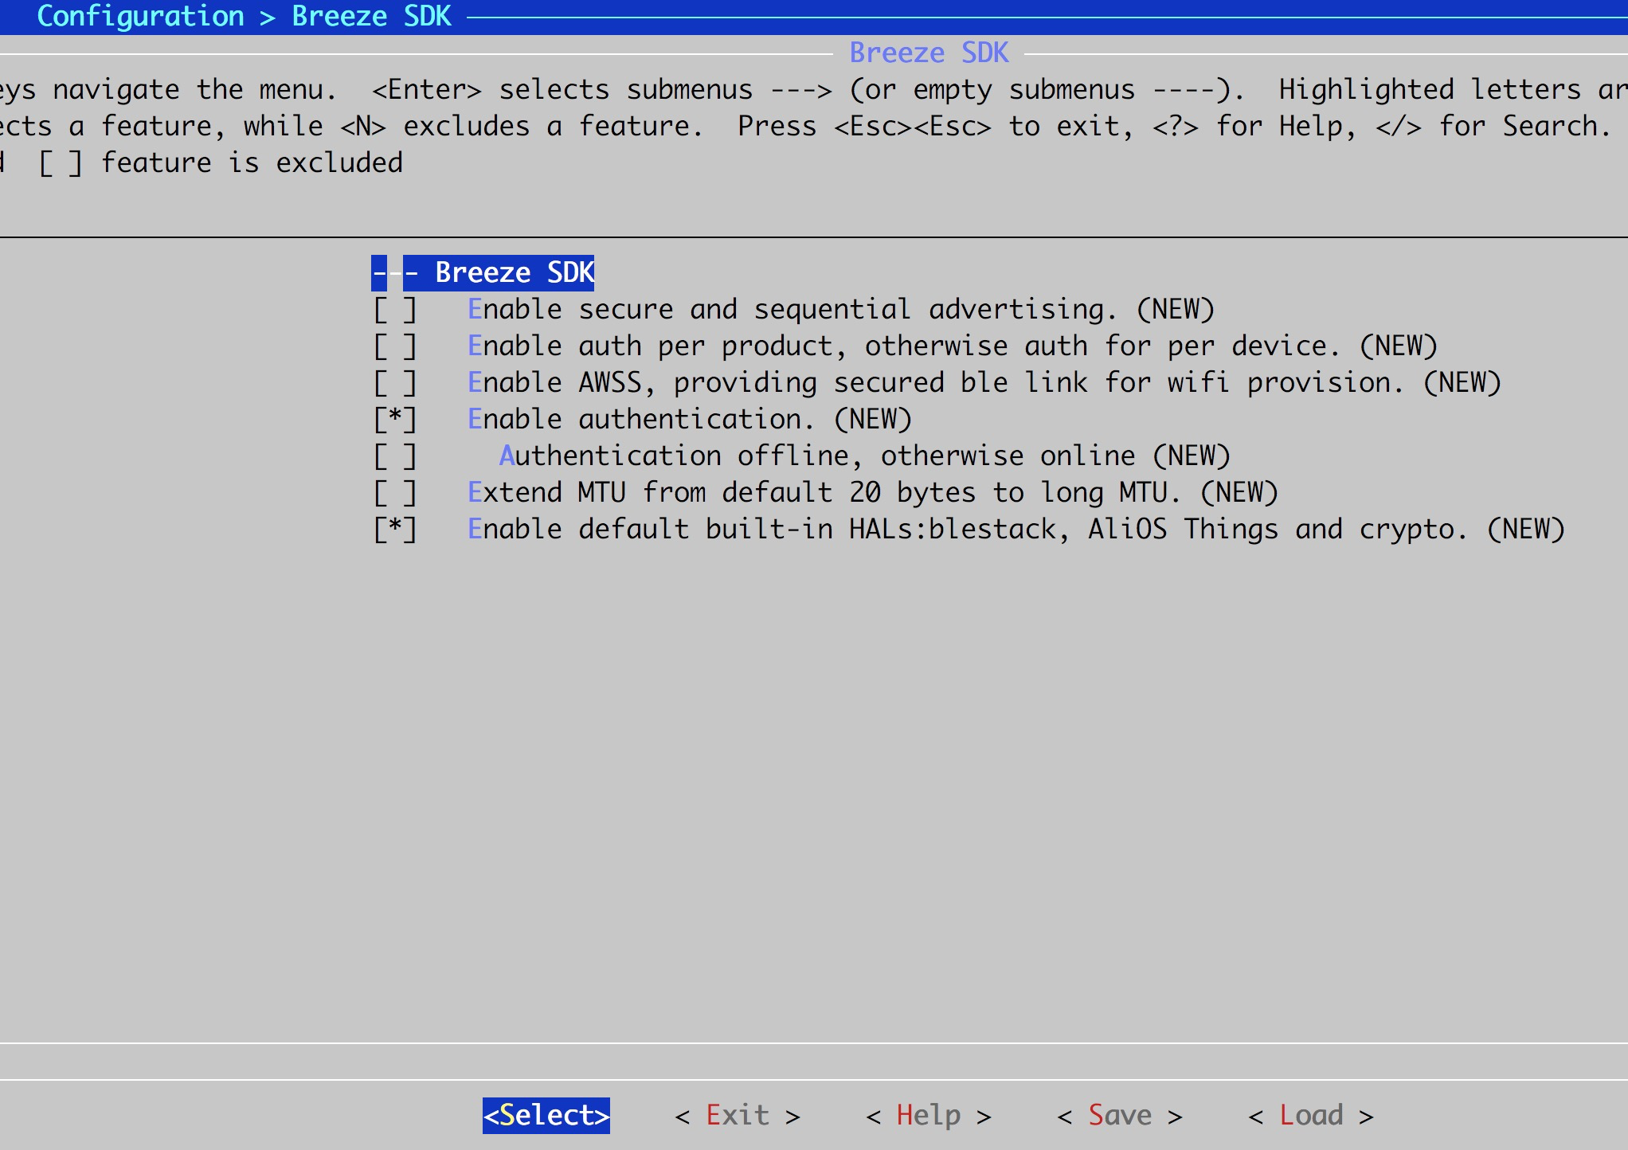The width and height of the screenshot is (1628, 1150).
Task: Select the highlighted Breeze SDK menu entry
Action: click(x=483, y=273)
